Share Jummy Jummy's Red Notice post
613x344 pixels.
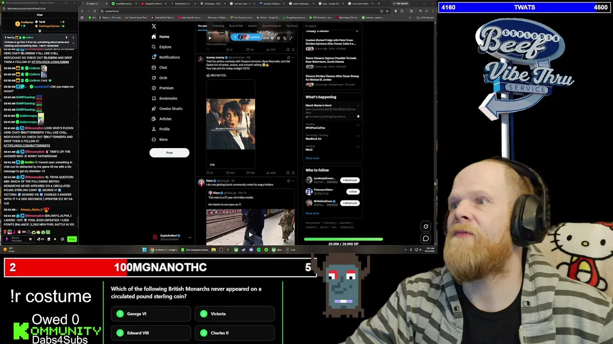coord(293,172)
